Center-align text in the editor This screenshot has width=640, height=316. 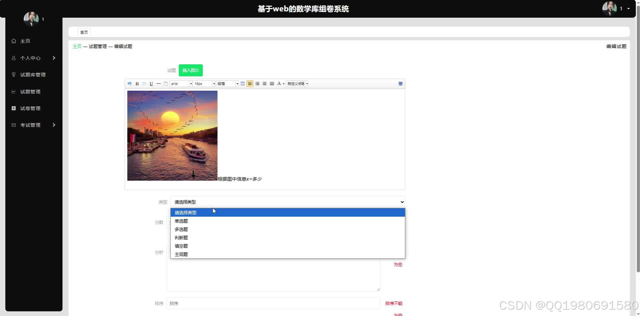pos(265,84)
